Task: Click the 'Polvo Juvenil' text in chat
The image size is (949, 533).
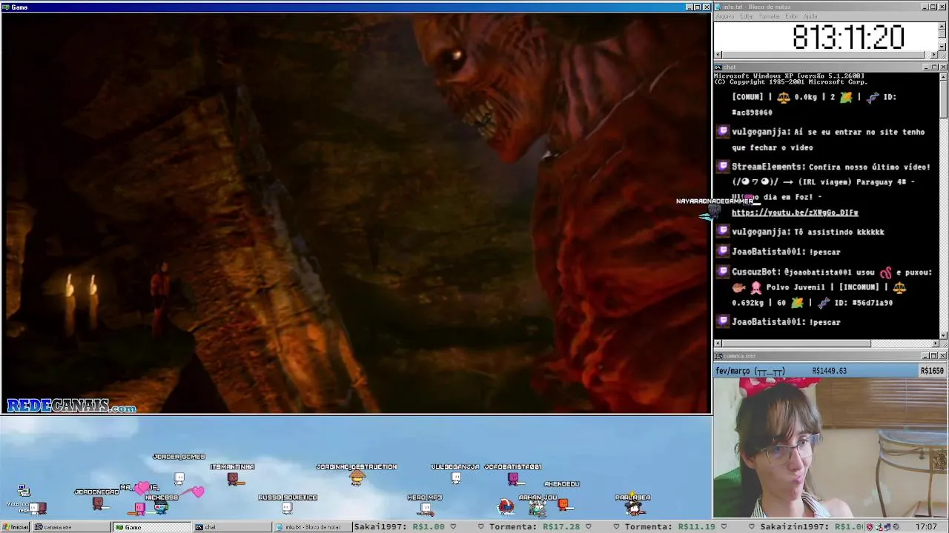Action: click(x=797, y=287)
